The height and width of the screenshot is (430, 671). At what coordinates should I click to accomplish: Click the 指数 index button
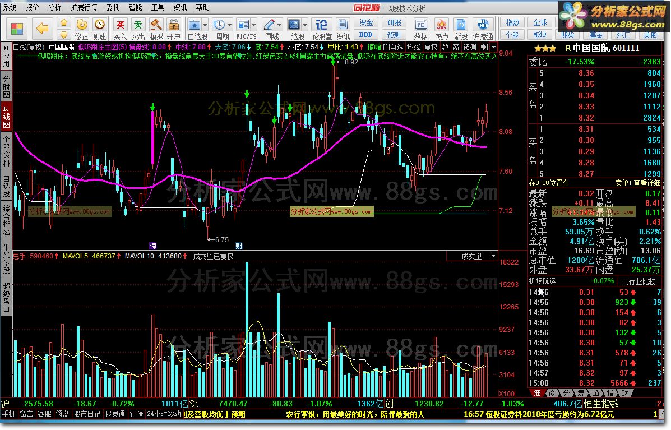(512, 22)
